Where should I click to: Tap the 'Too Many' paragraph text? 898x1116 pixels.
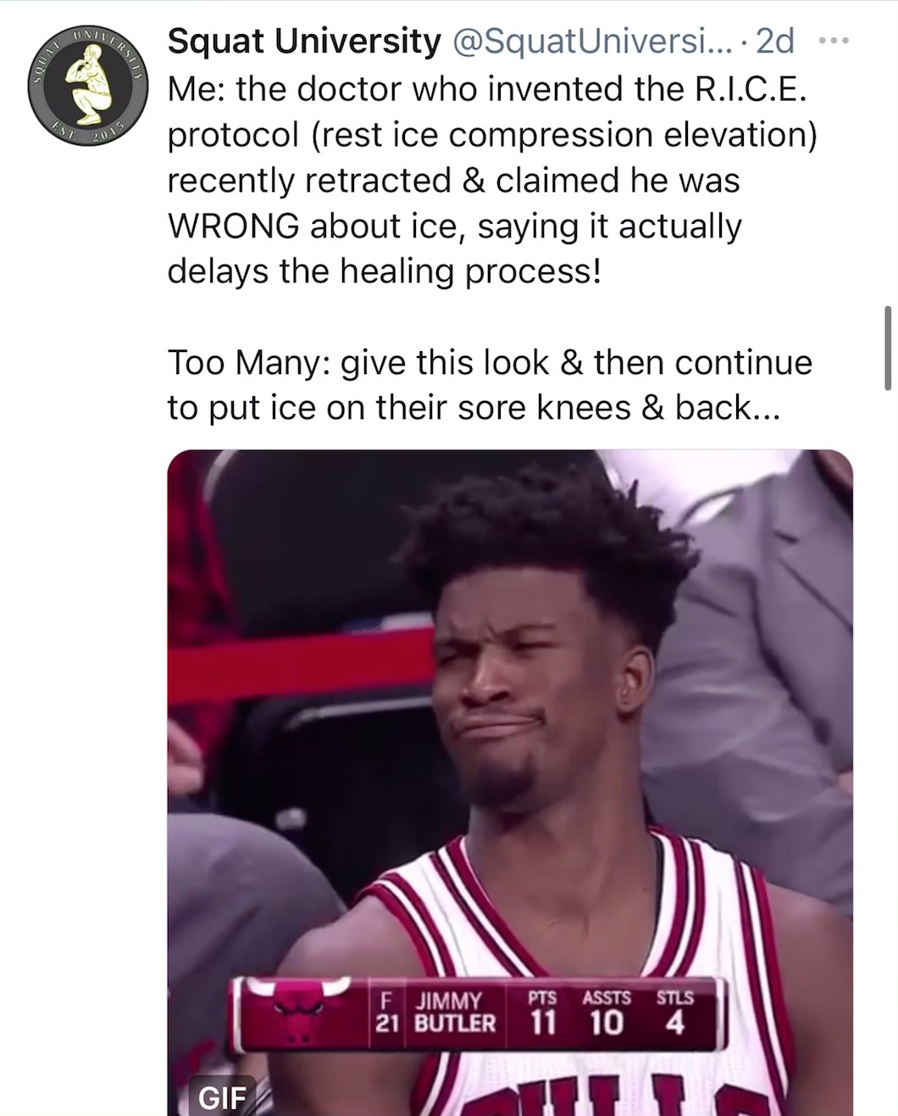490,385
